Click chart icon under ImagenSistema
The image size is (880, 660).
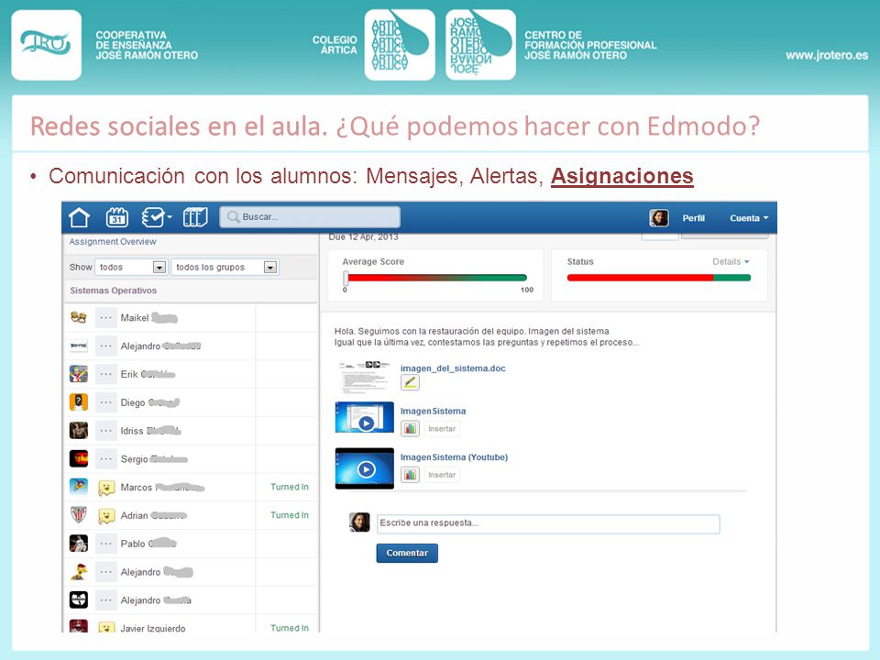(410, 429)
